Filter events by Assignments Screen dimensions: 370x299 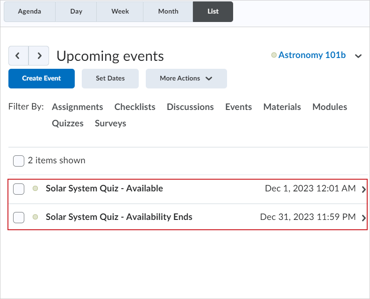[78, 107]
